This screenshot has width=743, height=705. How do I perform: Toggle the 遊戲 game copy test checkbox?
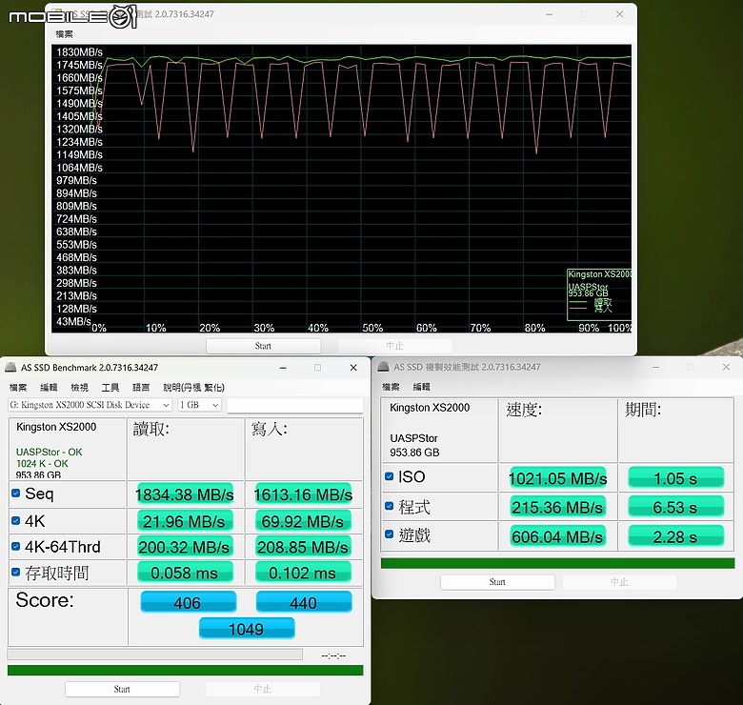click(x=389, y=534)
